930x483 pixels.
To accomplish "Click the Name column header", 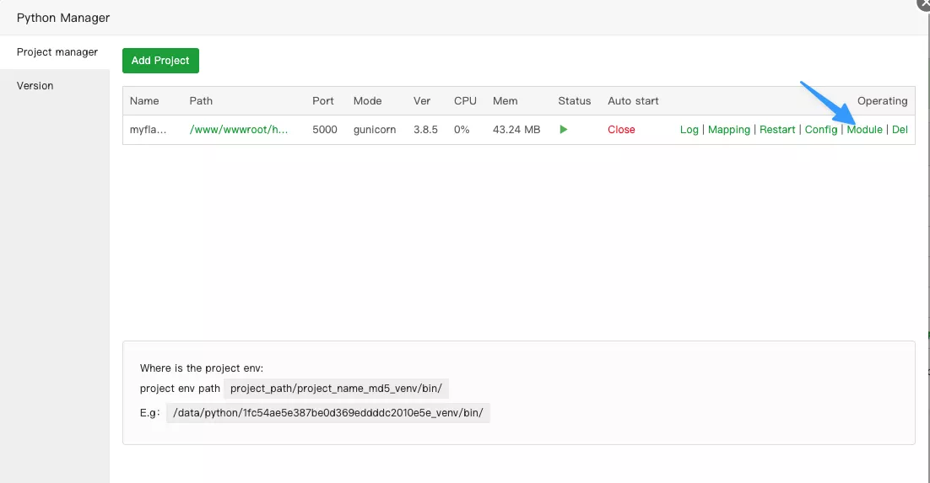I will [x=144, y=101].
